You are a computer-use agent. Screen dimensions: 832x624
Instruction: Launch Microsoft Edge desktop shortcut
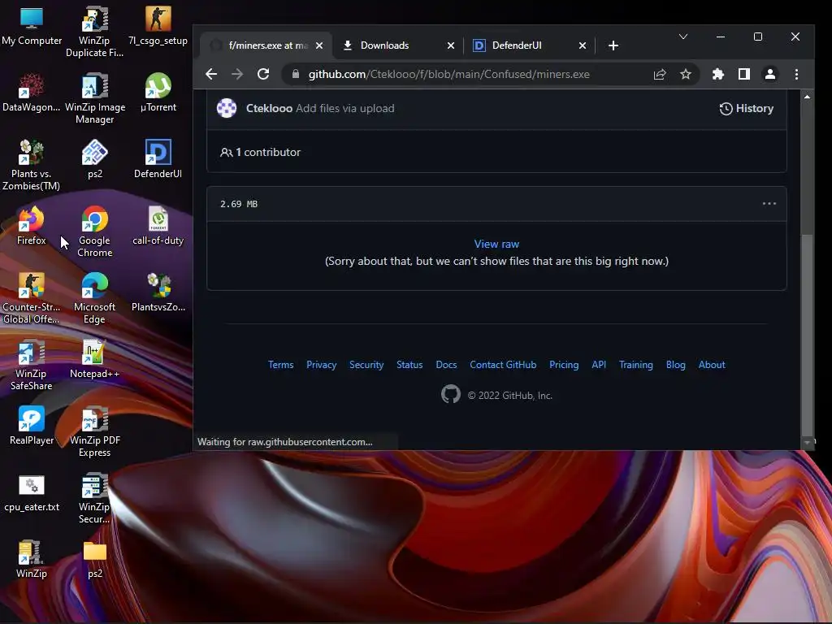point(94,298)
